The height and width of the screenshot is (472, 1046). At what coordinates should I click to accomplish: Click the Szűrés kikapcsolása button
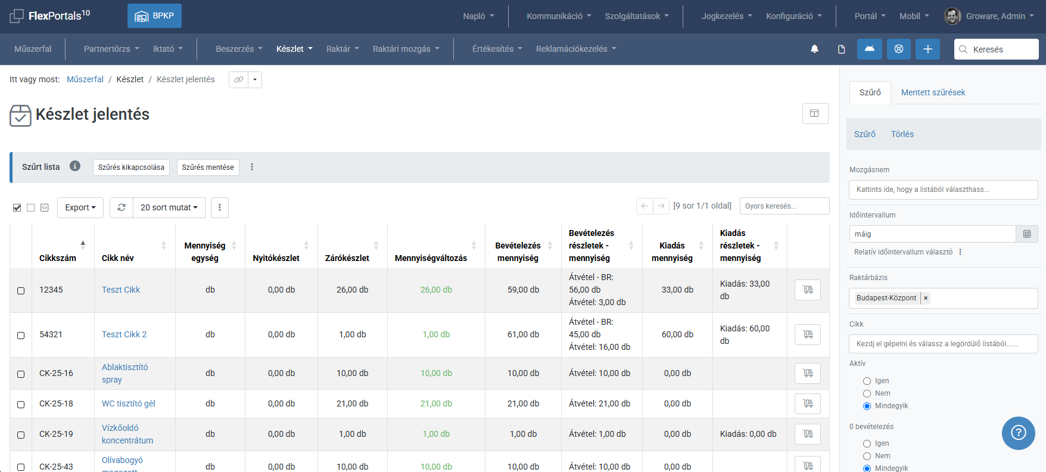pyautogui.click(x=131, y=167)
